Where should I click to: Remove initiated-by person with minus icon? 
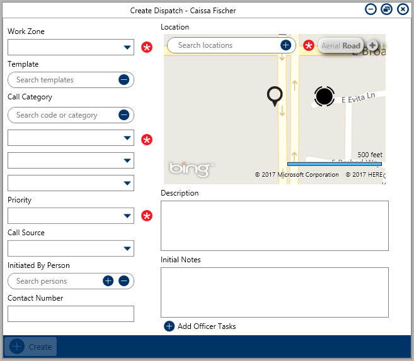coord(124,281)
